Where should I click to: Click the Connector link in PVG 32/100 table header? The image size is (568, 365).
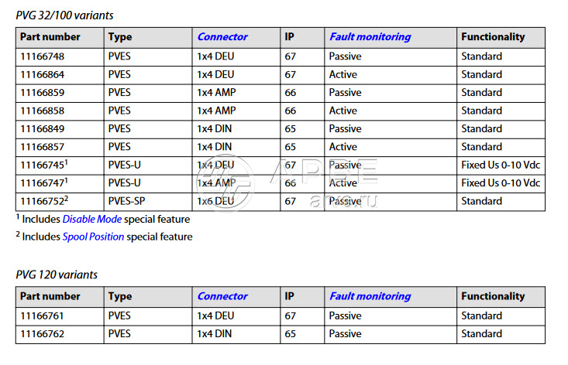(x=222, y=37)
